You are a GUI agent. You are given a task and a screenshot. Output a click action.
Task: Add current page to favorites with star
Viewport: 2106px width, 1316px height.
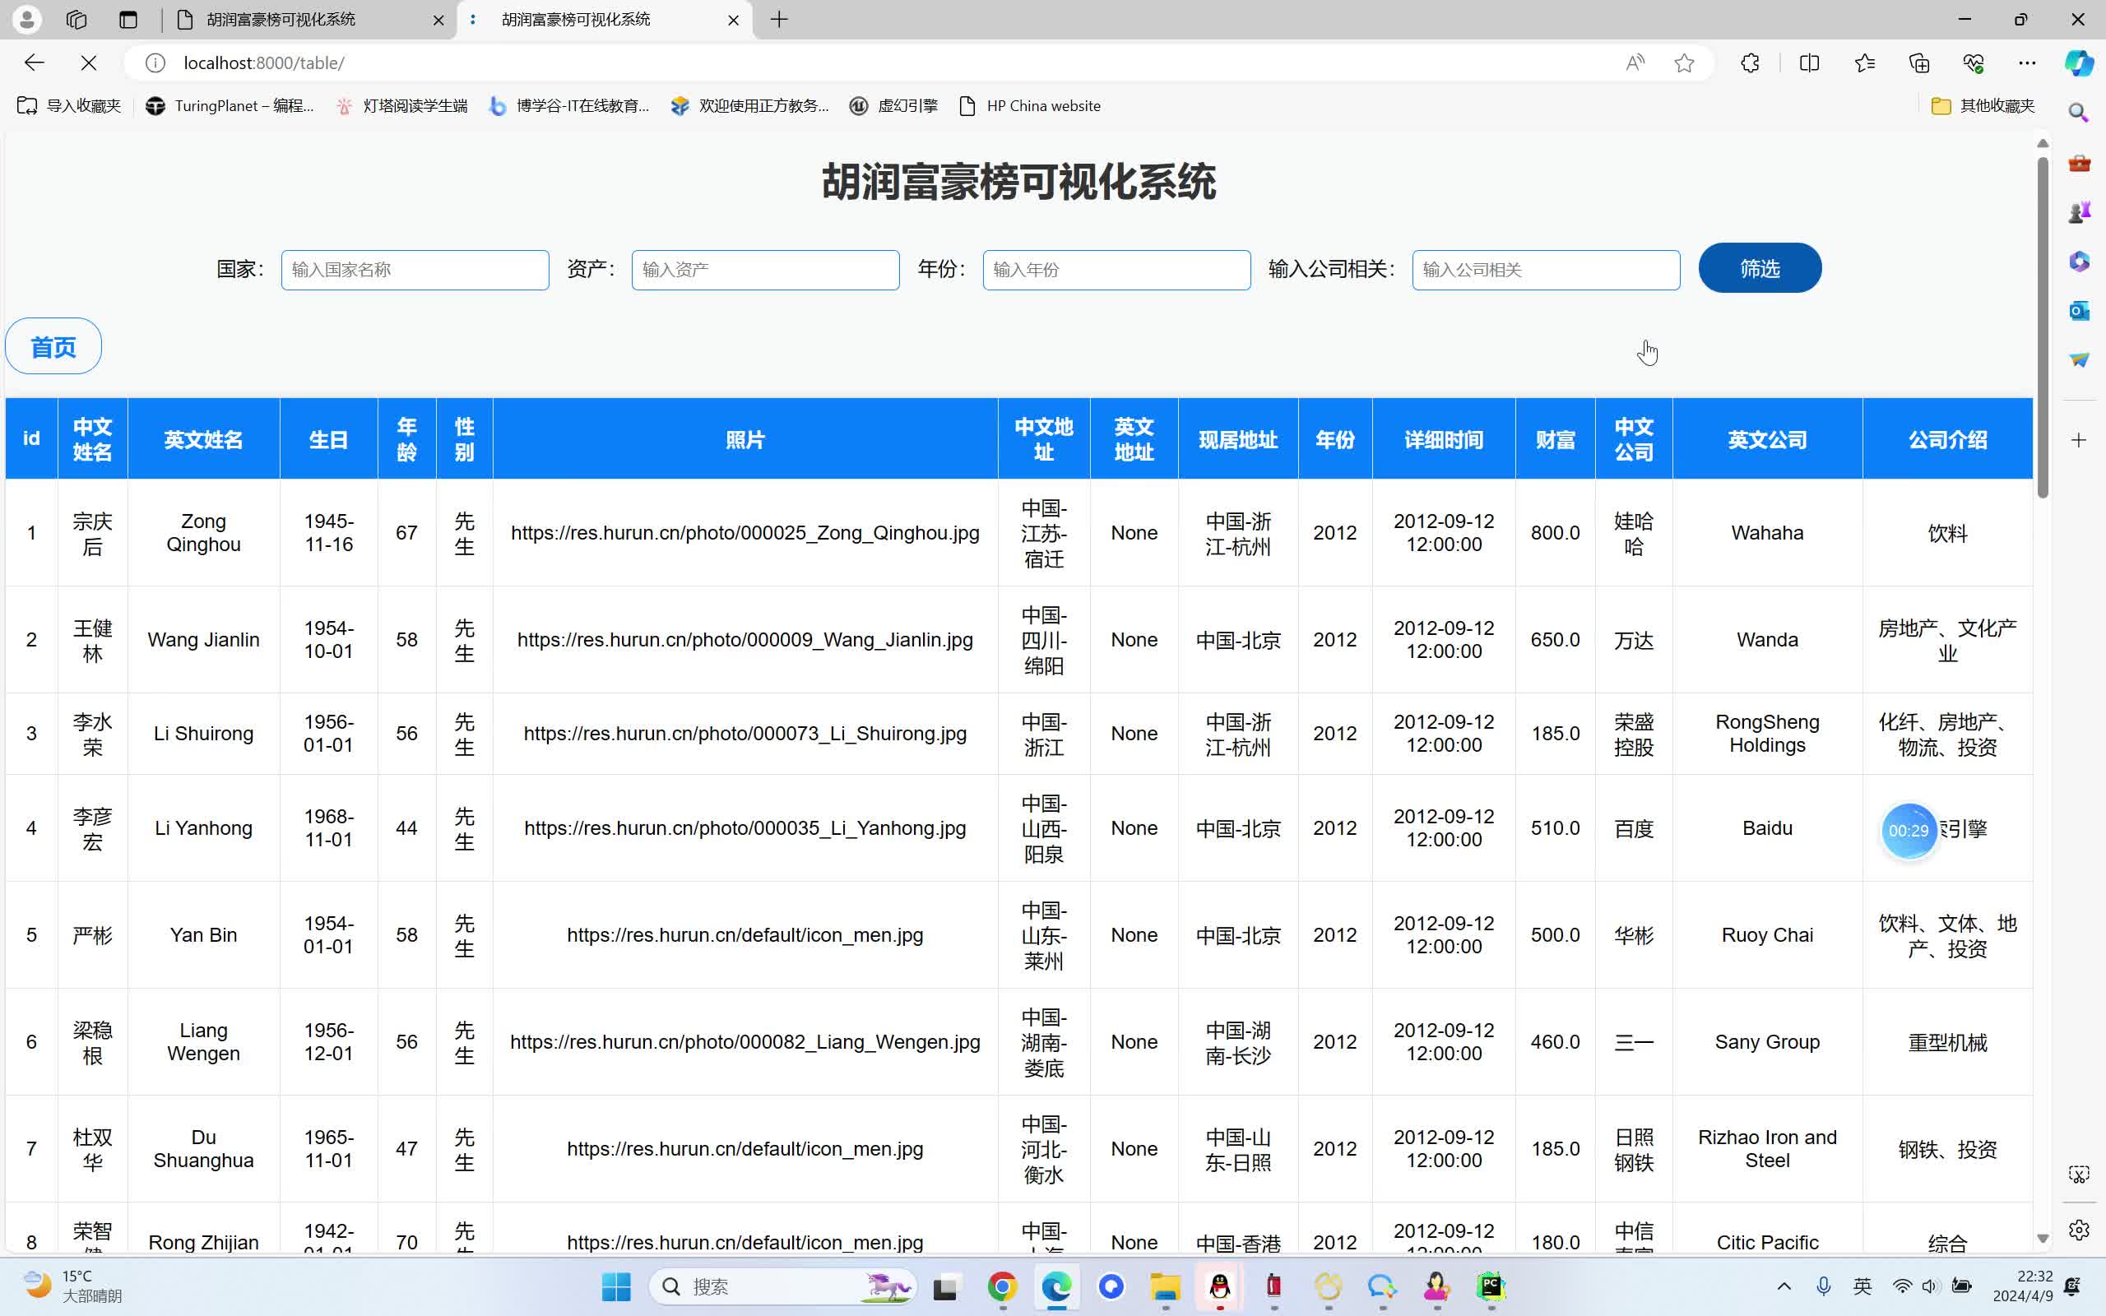coord(1686,63)
